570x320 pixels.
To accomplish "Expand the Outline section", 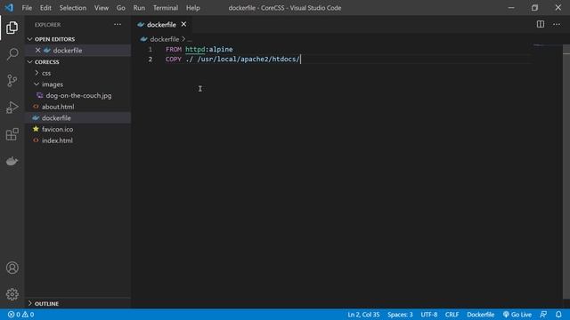I will (30, 303).
